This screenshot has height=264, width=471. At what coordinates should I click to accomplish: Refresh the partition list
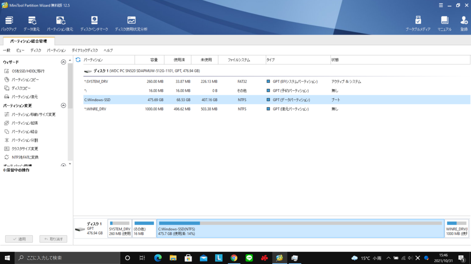point(78,59)
